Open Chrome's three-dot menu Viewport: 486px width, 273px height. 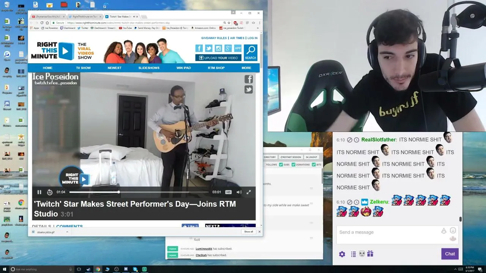point(259,23)
